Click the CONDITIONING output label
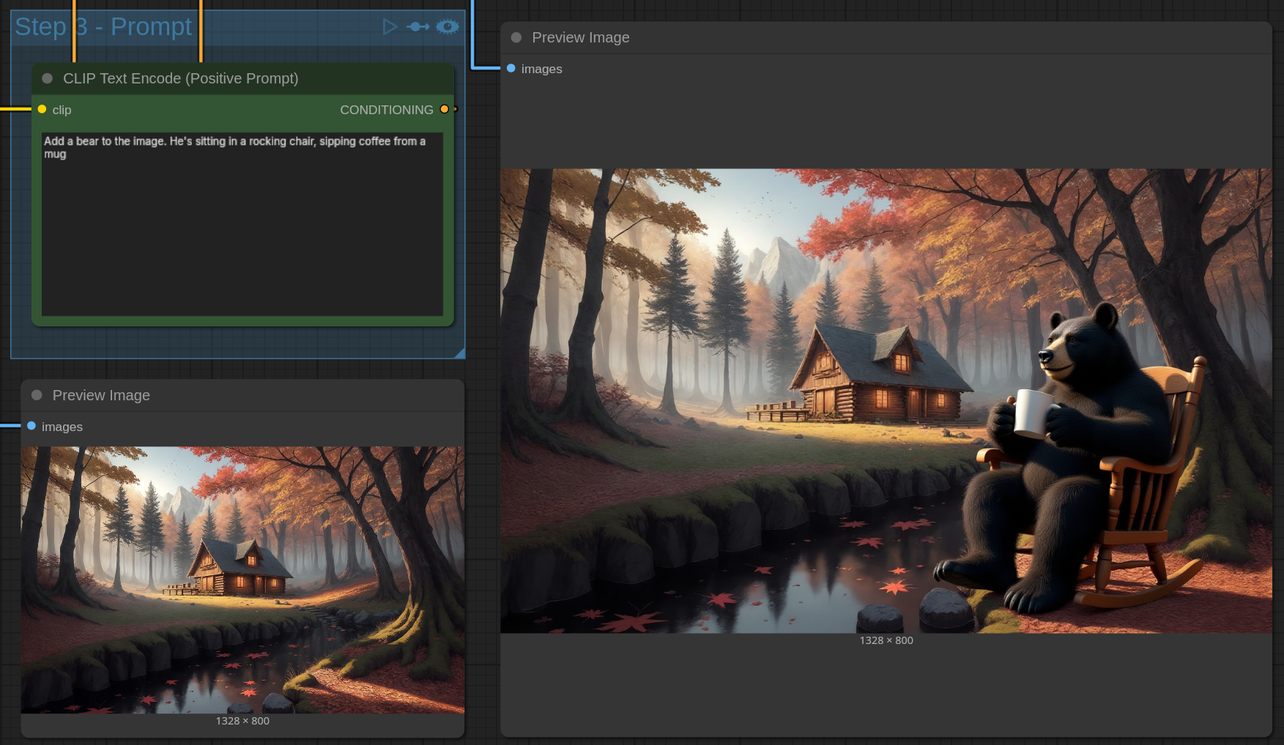 coord(387,110)
